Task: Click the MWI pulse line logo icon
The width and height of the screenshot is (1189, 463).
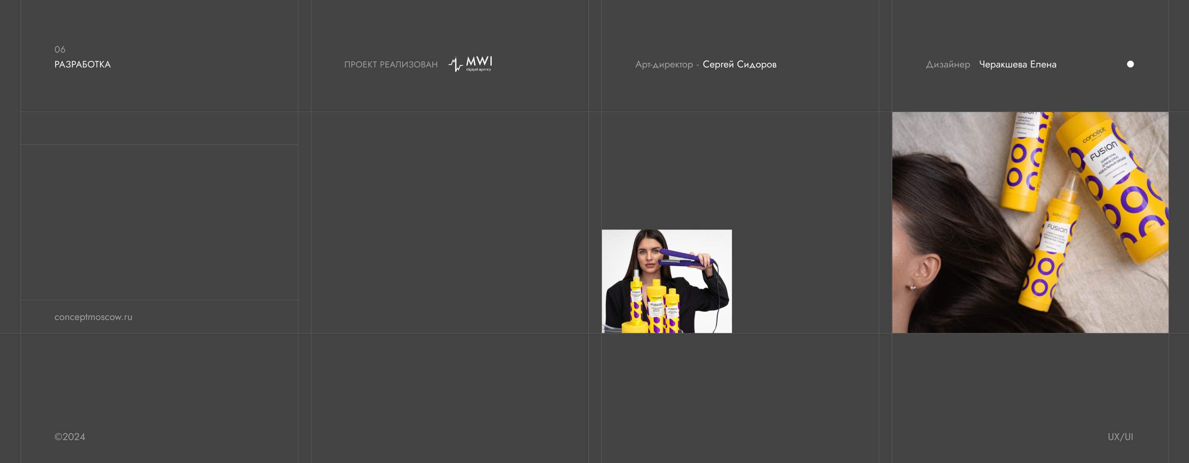Action: click(x=455, y=64)
